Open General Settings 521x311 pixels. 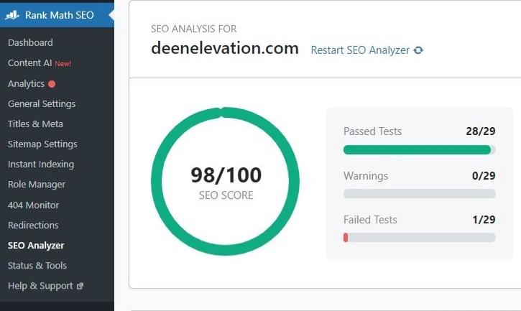pyautogui.click(x=42, y=104)
